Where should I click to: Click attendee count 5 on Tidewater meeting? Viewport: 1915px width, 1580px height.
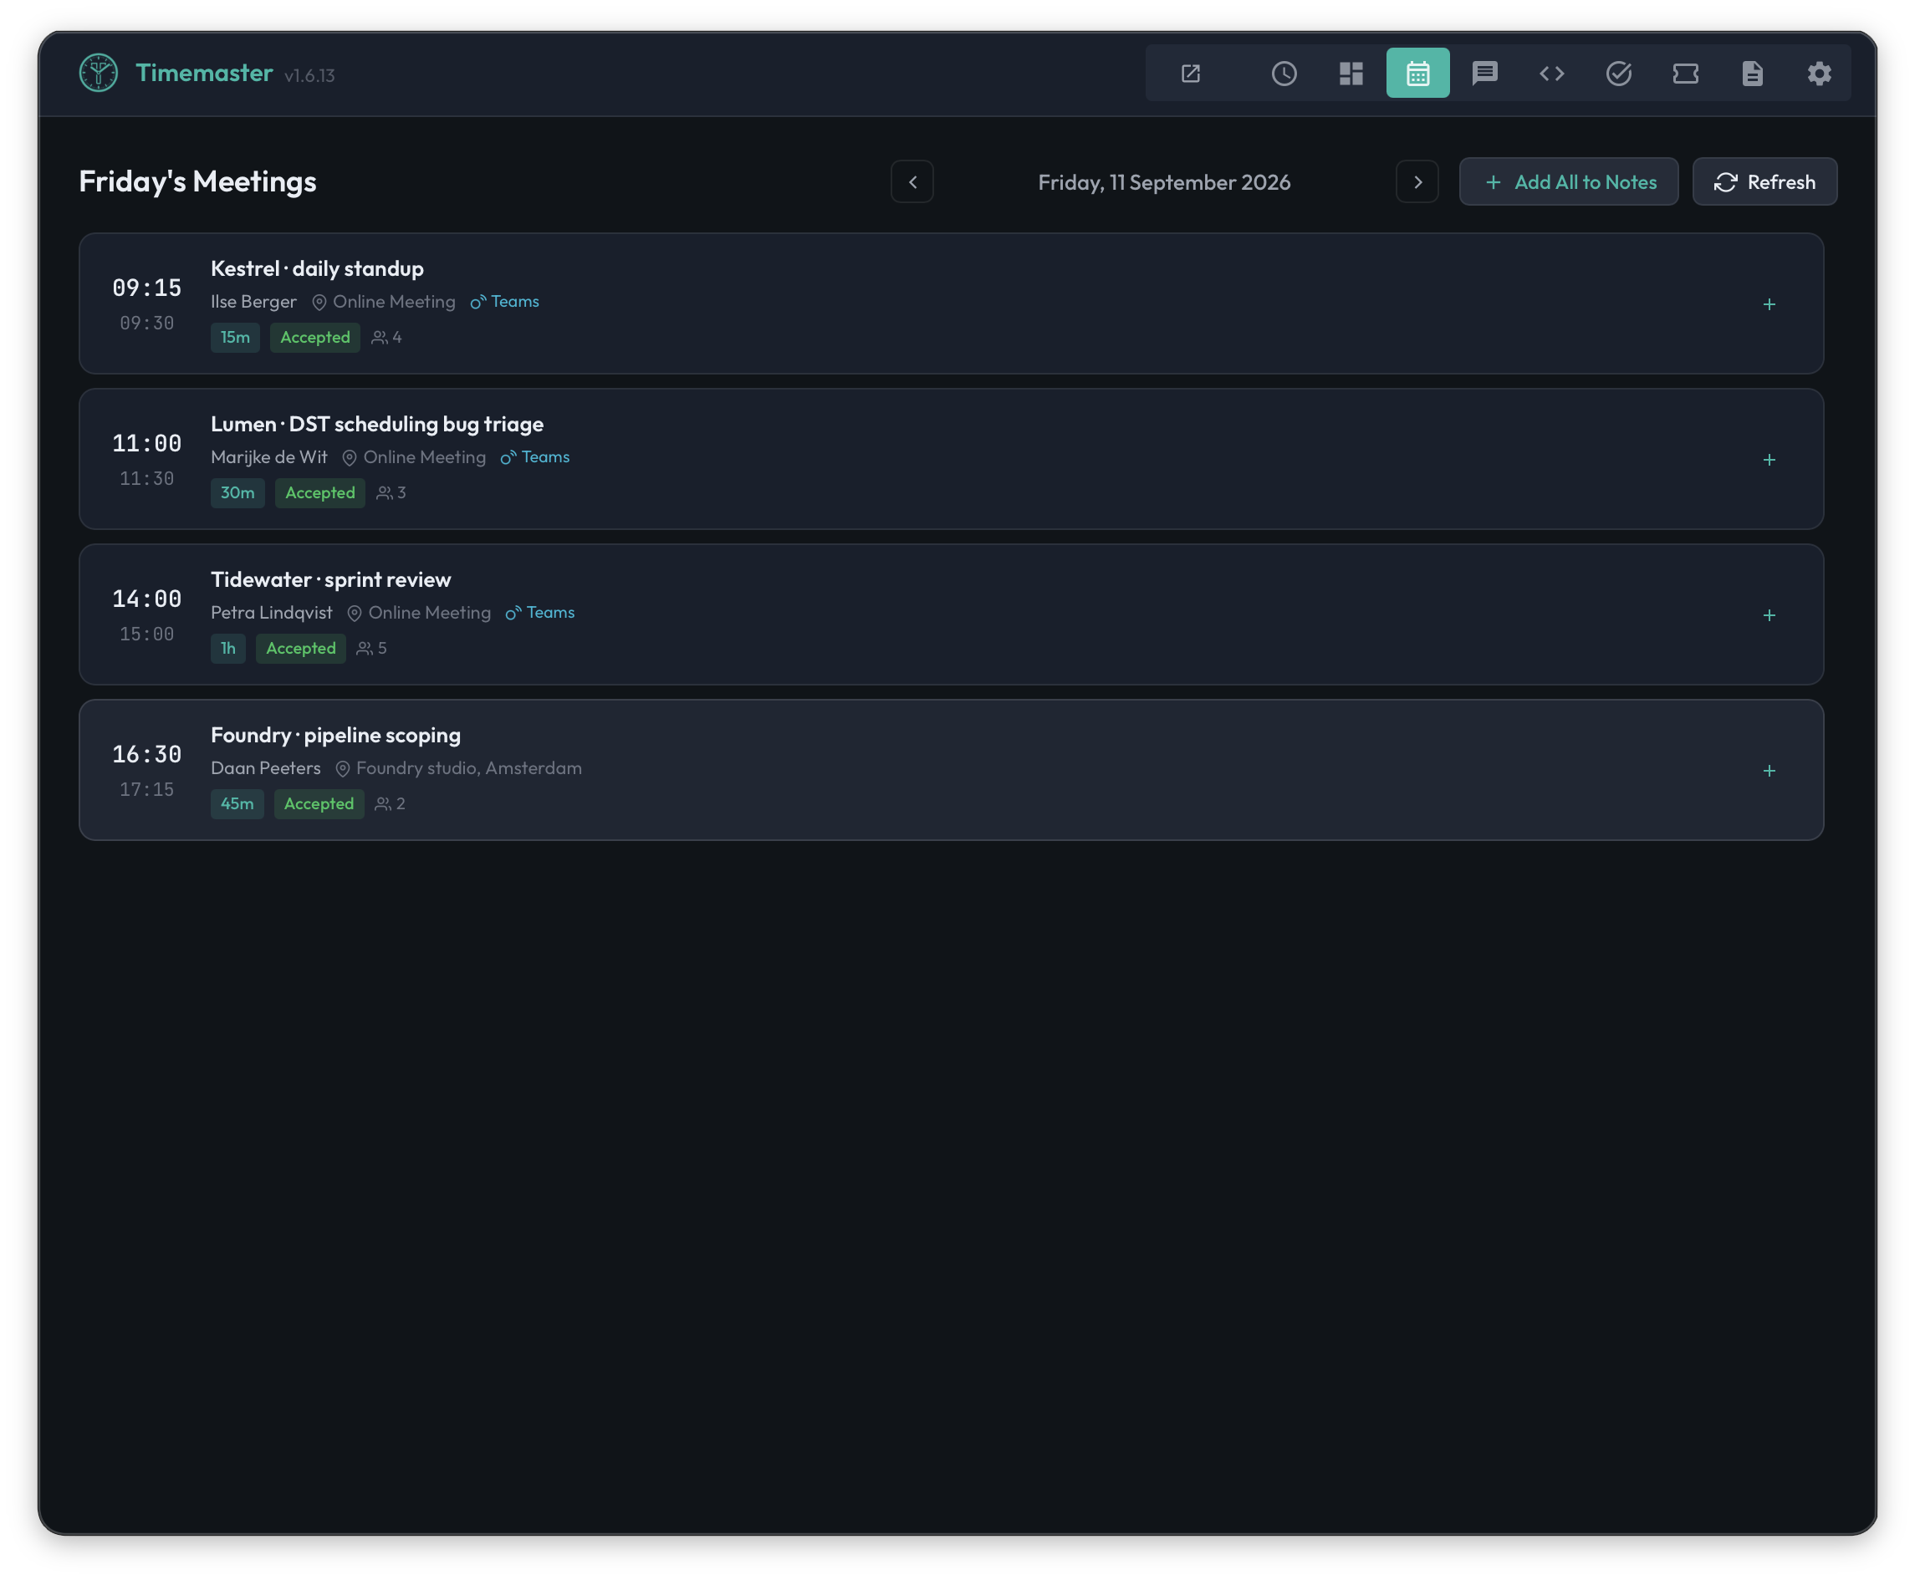coord(372,649)
